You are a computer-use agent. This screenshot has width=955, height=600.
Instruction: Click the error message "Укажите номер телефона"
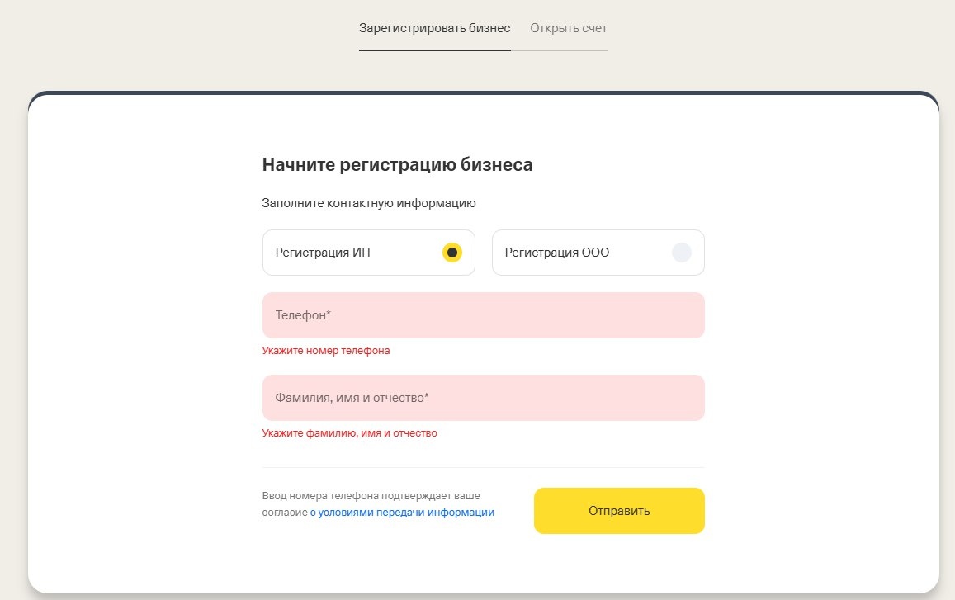point(326,351)
